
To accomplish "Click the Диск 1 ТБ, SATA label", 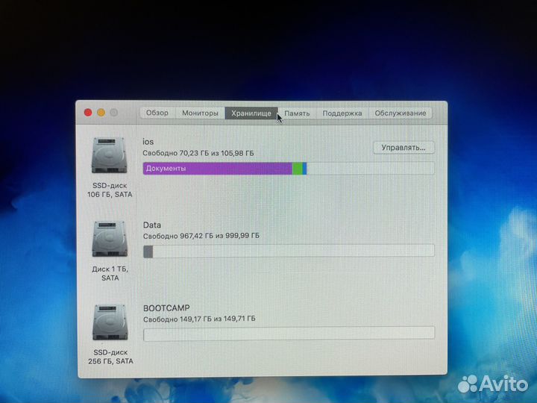I will (110, 273).
